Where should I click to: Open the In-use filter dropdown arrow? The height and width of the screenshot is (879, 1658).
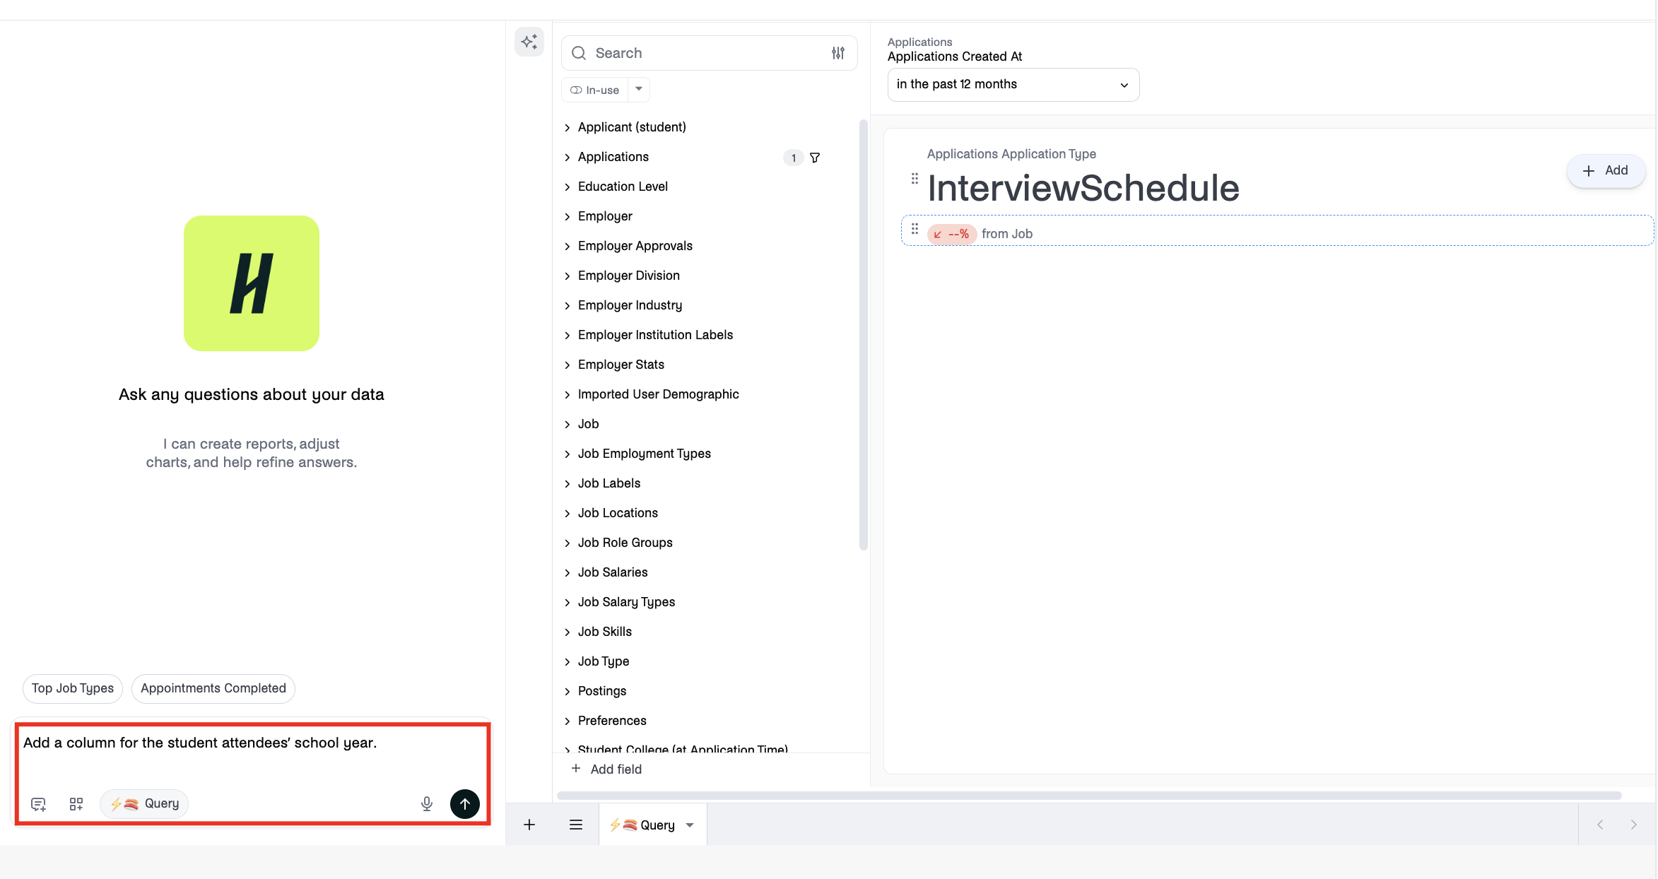pyautogui.click(x=639, y=90)
